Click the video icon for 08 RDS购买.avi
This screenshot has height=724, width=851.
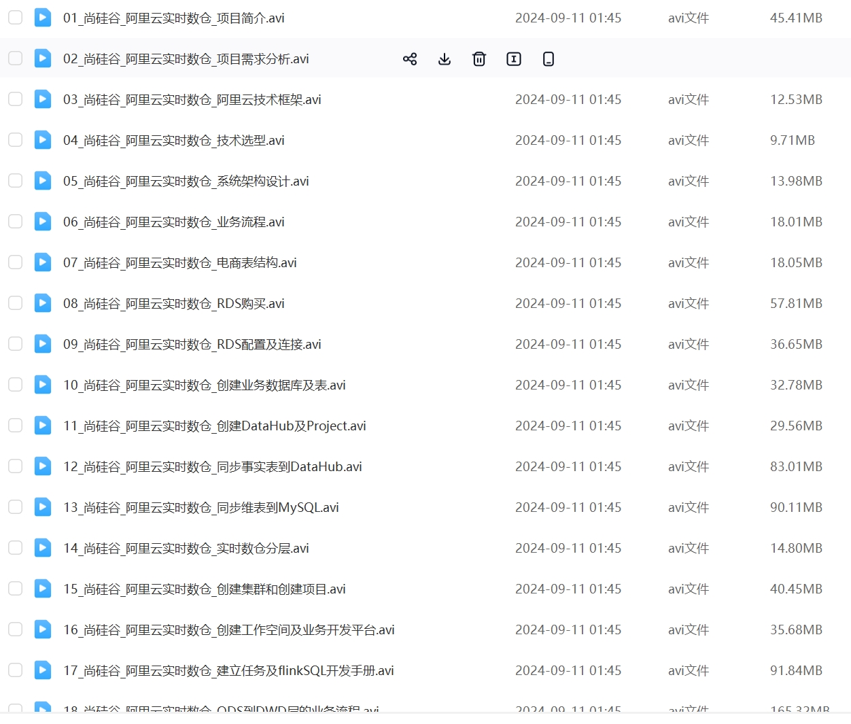click(x=43, y=303)
